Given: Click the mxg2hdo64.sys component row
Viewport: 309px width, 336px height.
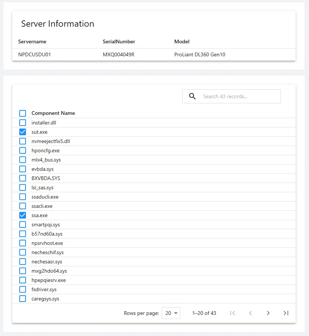Looking at the screenshot, I should (x=49, y=271).
